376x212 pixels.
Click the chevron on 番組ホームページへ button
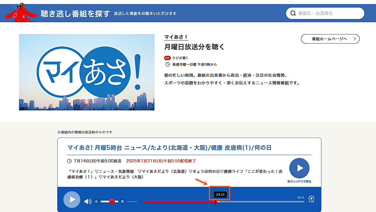(355, 39)
